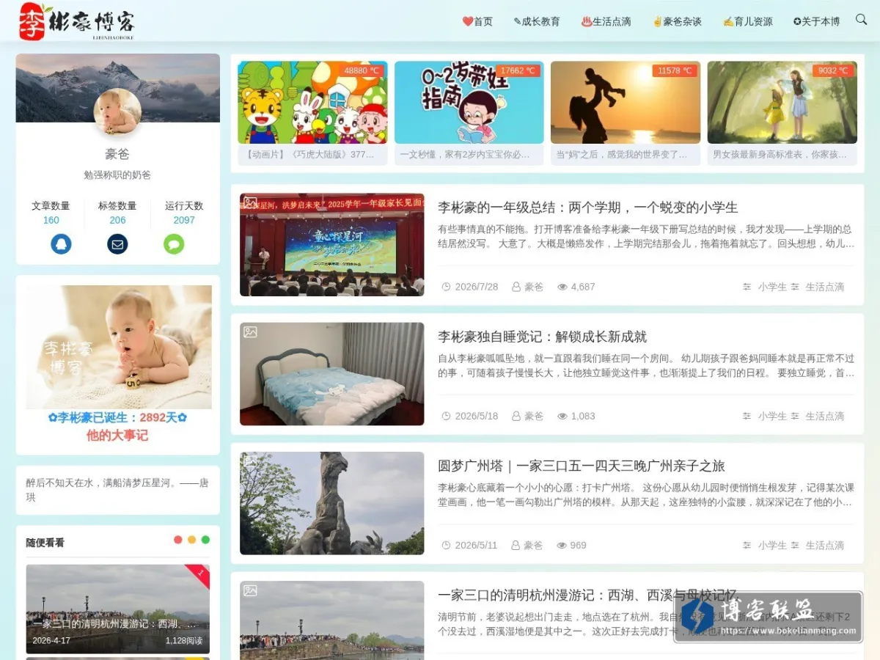
Task: Click the 2026/7/28 date on first article
Action: pos(470,287)
